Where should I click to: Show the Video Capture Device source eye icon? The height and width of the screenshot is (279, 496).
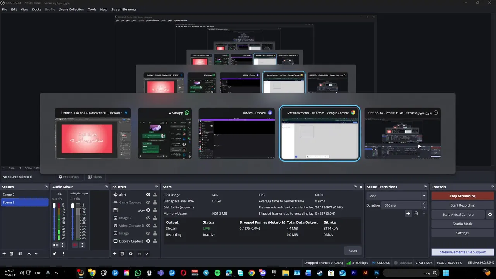coord(148,226)
